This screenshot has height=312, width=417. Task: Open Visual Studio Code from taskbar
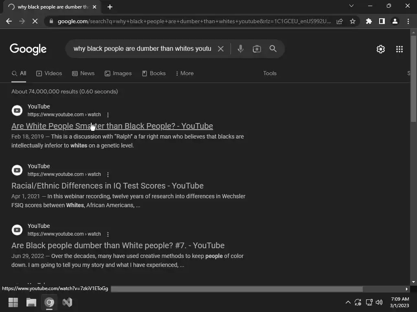[x=67, y=302]
